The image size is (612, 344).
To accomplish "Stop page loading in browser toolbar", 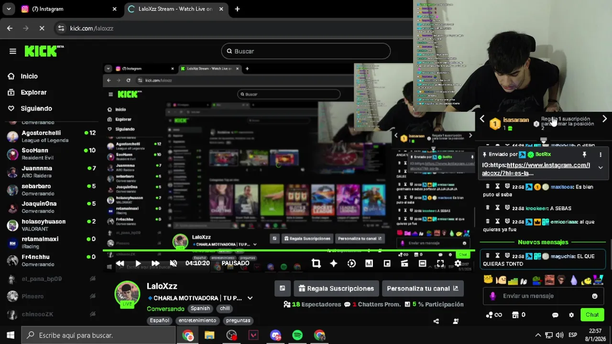I will coord(42,28).
